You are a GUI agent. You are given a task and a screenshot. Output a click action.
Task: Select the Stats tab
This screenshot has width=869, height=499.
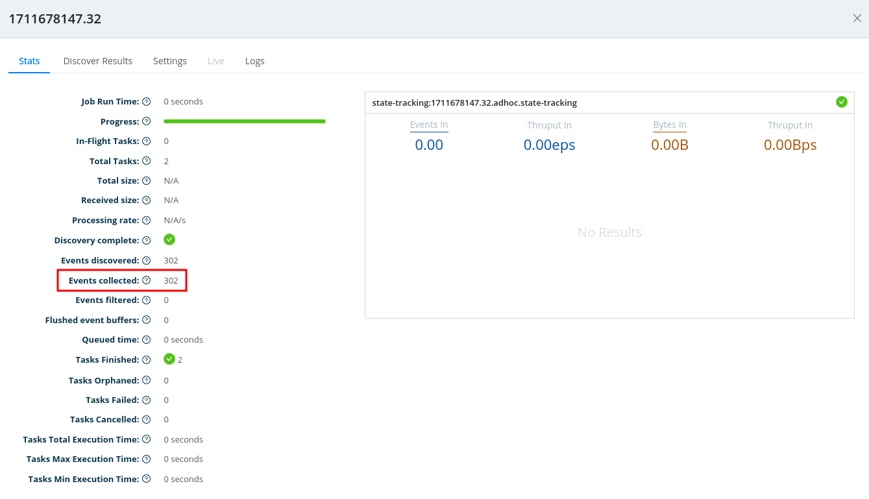tap(29, 61)
